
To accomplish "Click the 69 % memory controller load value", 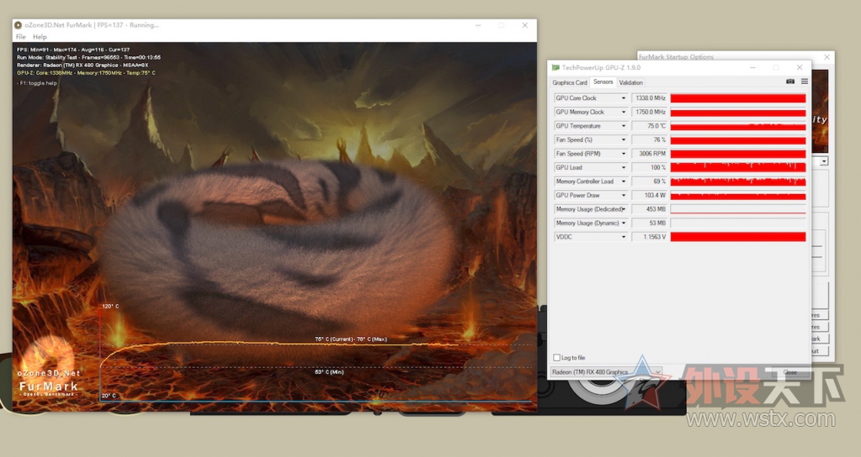I will coord(650,181).
